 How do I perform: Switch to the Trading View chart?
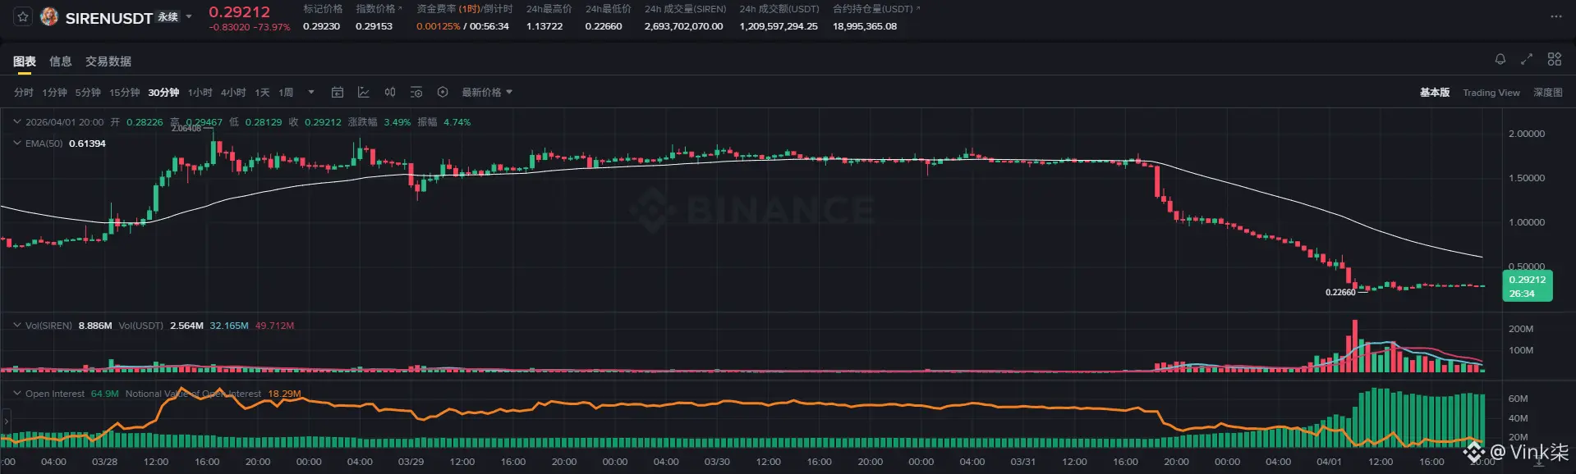(x=1491, y=93)
